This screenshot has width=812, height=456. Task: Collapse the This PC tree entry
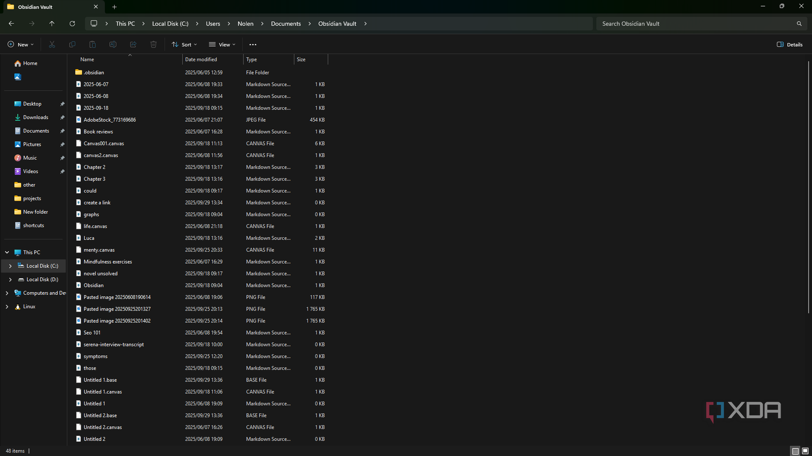tap(6, 252)
